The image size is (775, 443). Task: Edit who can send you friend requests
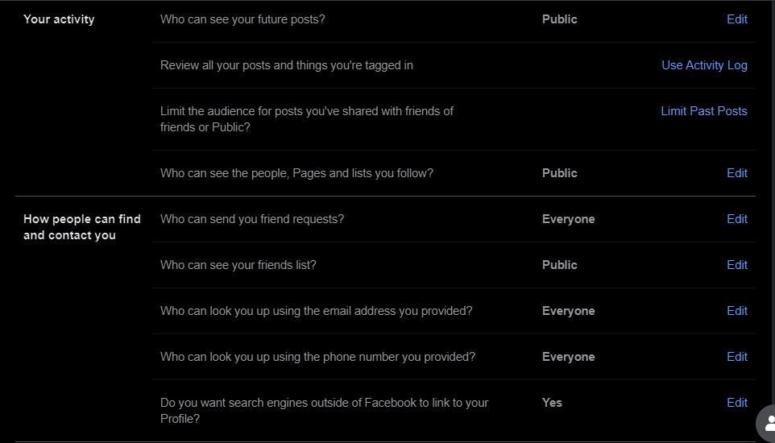coord(736,219)
